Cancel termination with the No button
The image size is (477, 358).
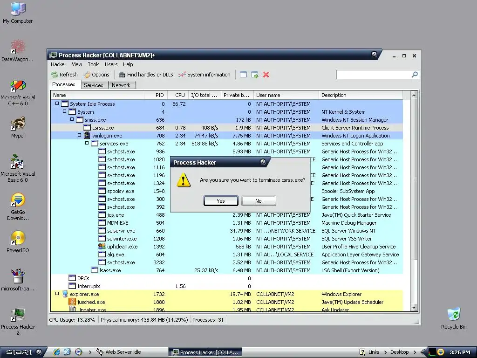[259, 201]
